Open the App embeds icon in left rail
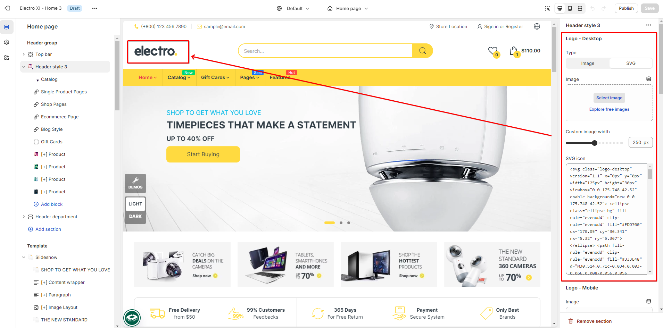Viewport: 663px width, 328px height. pos(7,58)
